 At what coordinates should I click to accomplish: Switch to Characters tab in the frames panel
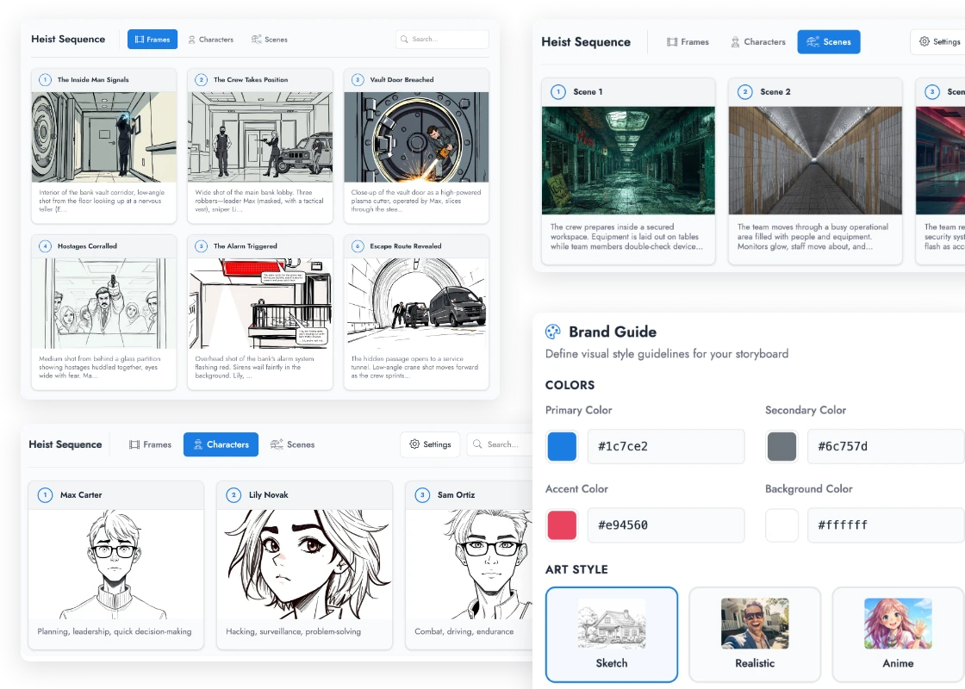[x=210, y=40]
